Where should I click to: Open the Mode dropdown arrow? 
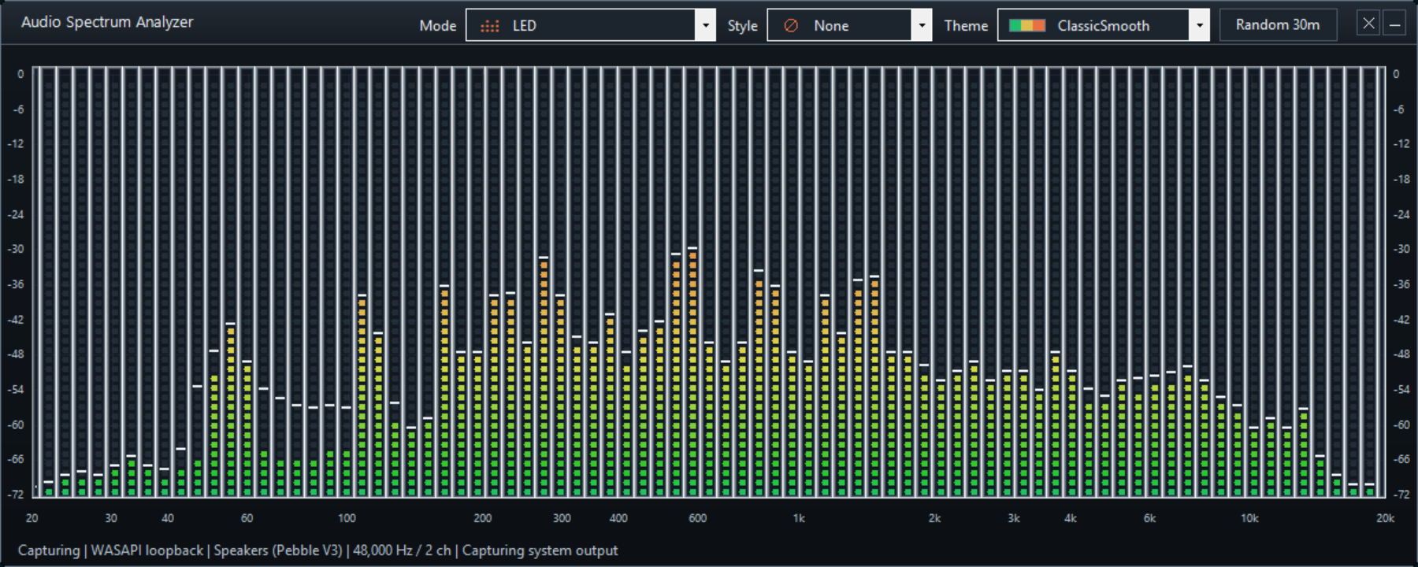(x=706, y=25)
